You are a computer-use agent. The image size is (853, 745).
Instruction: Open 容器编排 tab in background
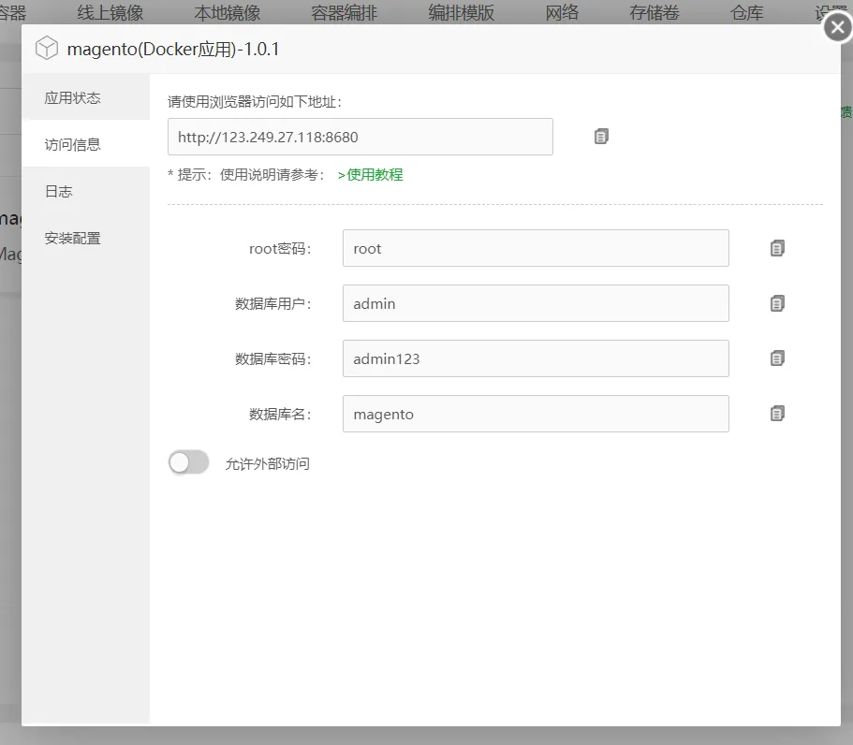click(x=344, y=12)
